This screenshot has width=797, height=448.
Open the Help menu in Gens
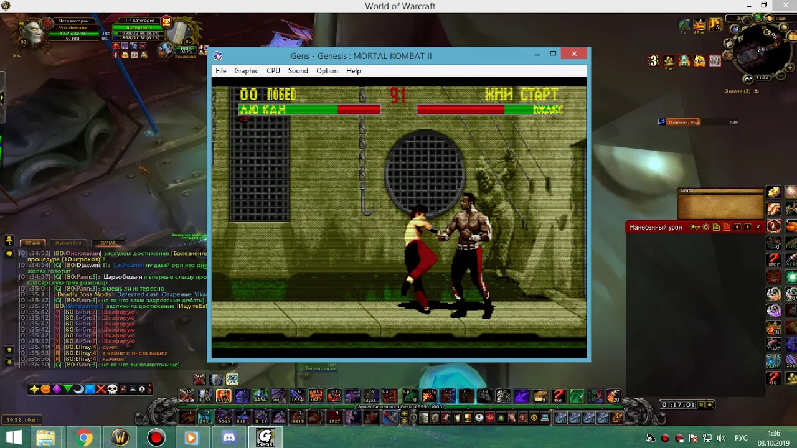click(x=354, y=71)
